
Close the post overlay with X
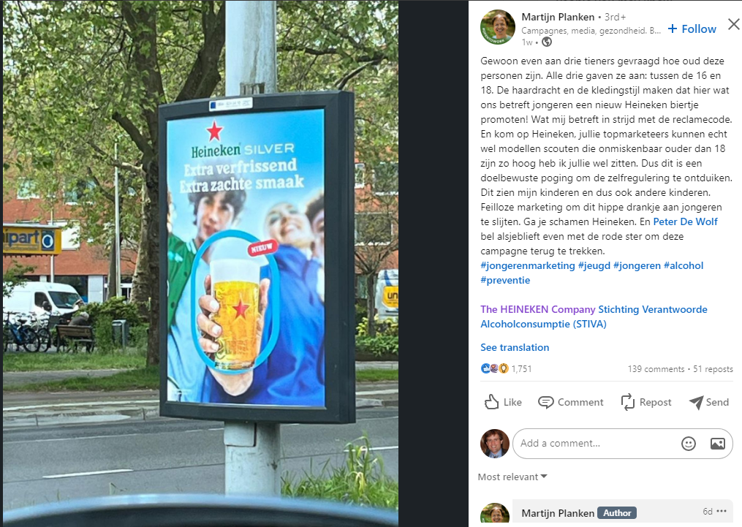click(733, 24)
